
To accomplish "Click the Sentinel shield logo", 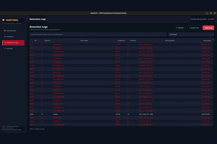I will coord(3,20).
